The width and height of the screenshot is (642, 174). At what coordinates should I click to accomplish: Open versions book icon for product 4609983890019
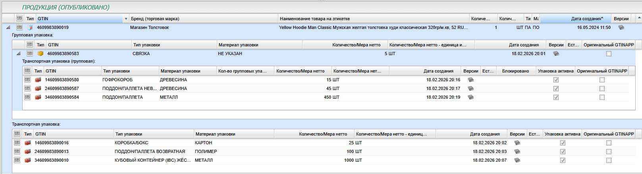coord(621,27)
